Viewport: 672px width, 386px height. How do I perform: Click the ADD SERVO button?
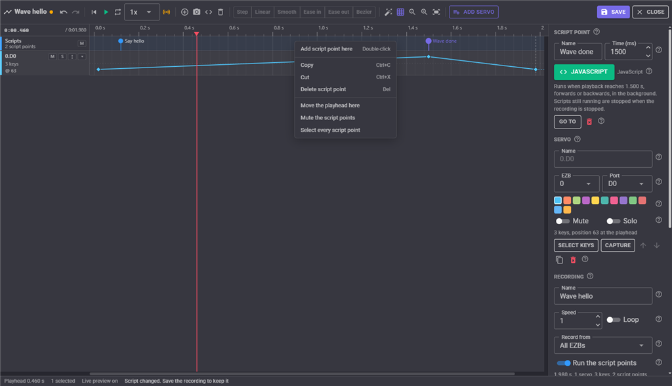[474, 12]
